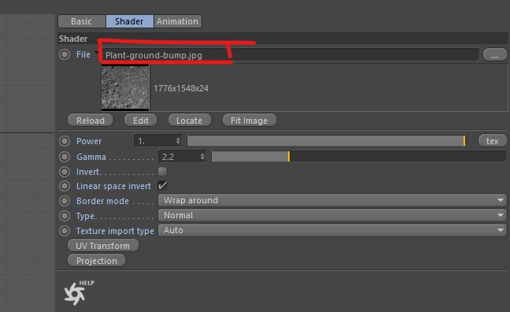Enable the Invert checkbox
This screenshot has height=312, width=510.
click(162, 171)
